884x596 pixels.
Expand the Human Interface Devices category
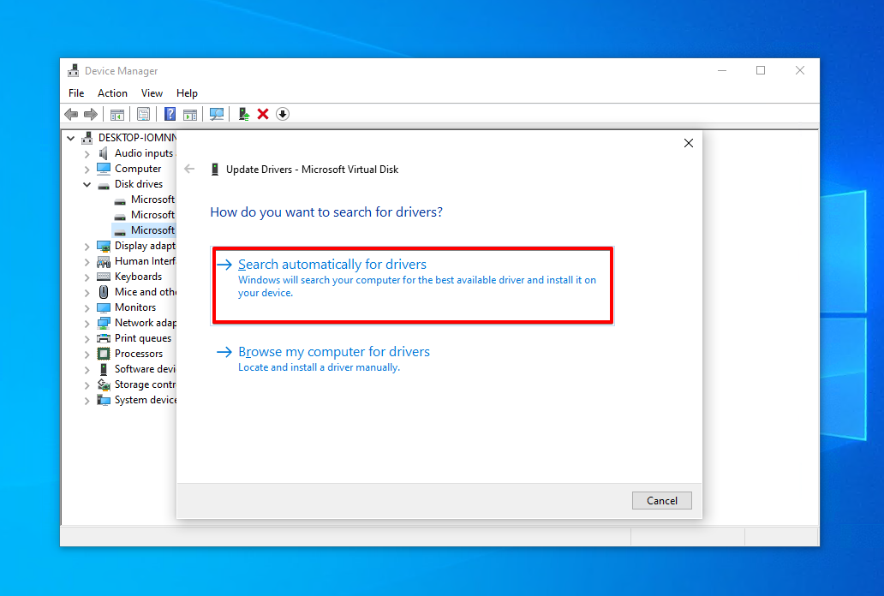[x=87, y=262]
